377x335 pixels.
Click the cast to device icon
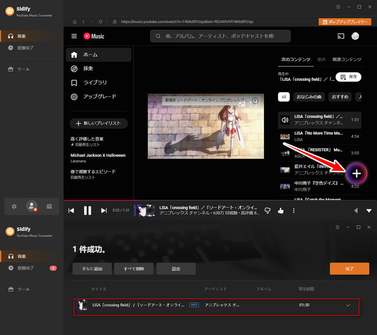click(341, 36)
